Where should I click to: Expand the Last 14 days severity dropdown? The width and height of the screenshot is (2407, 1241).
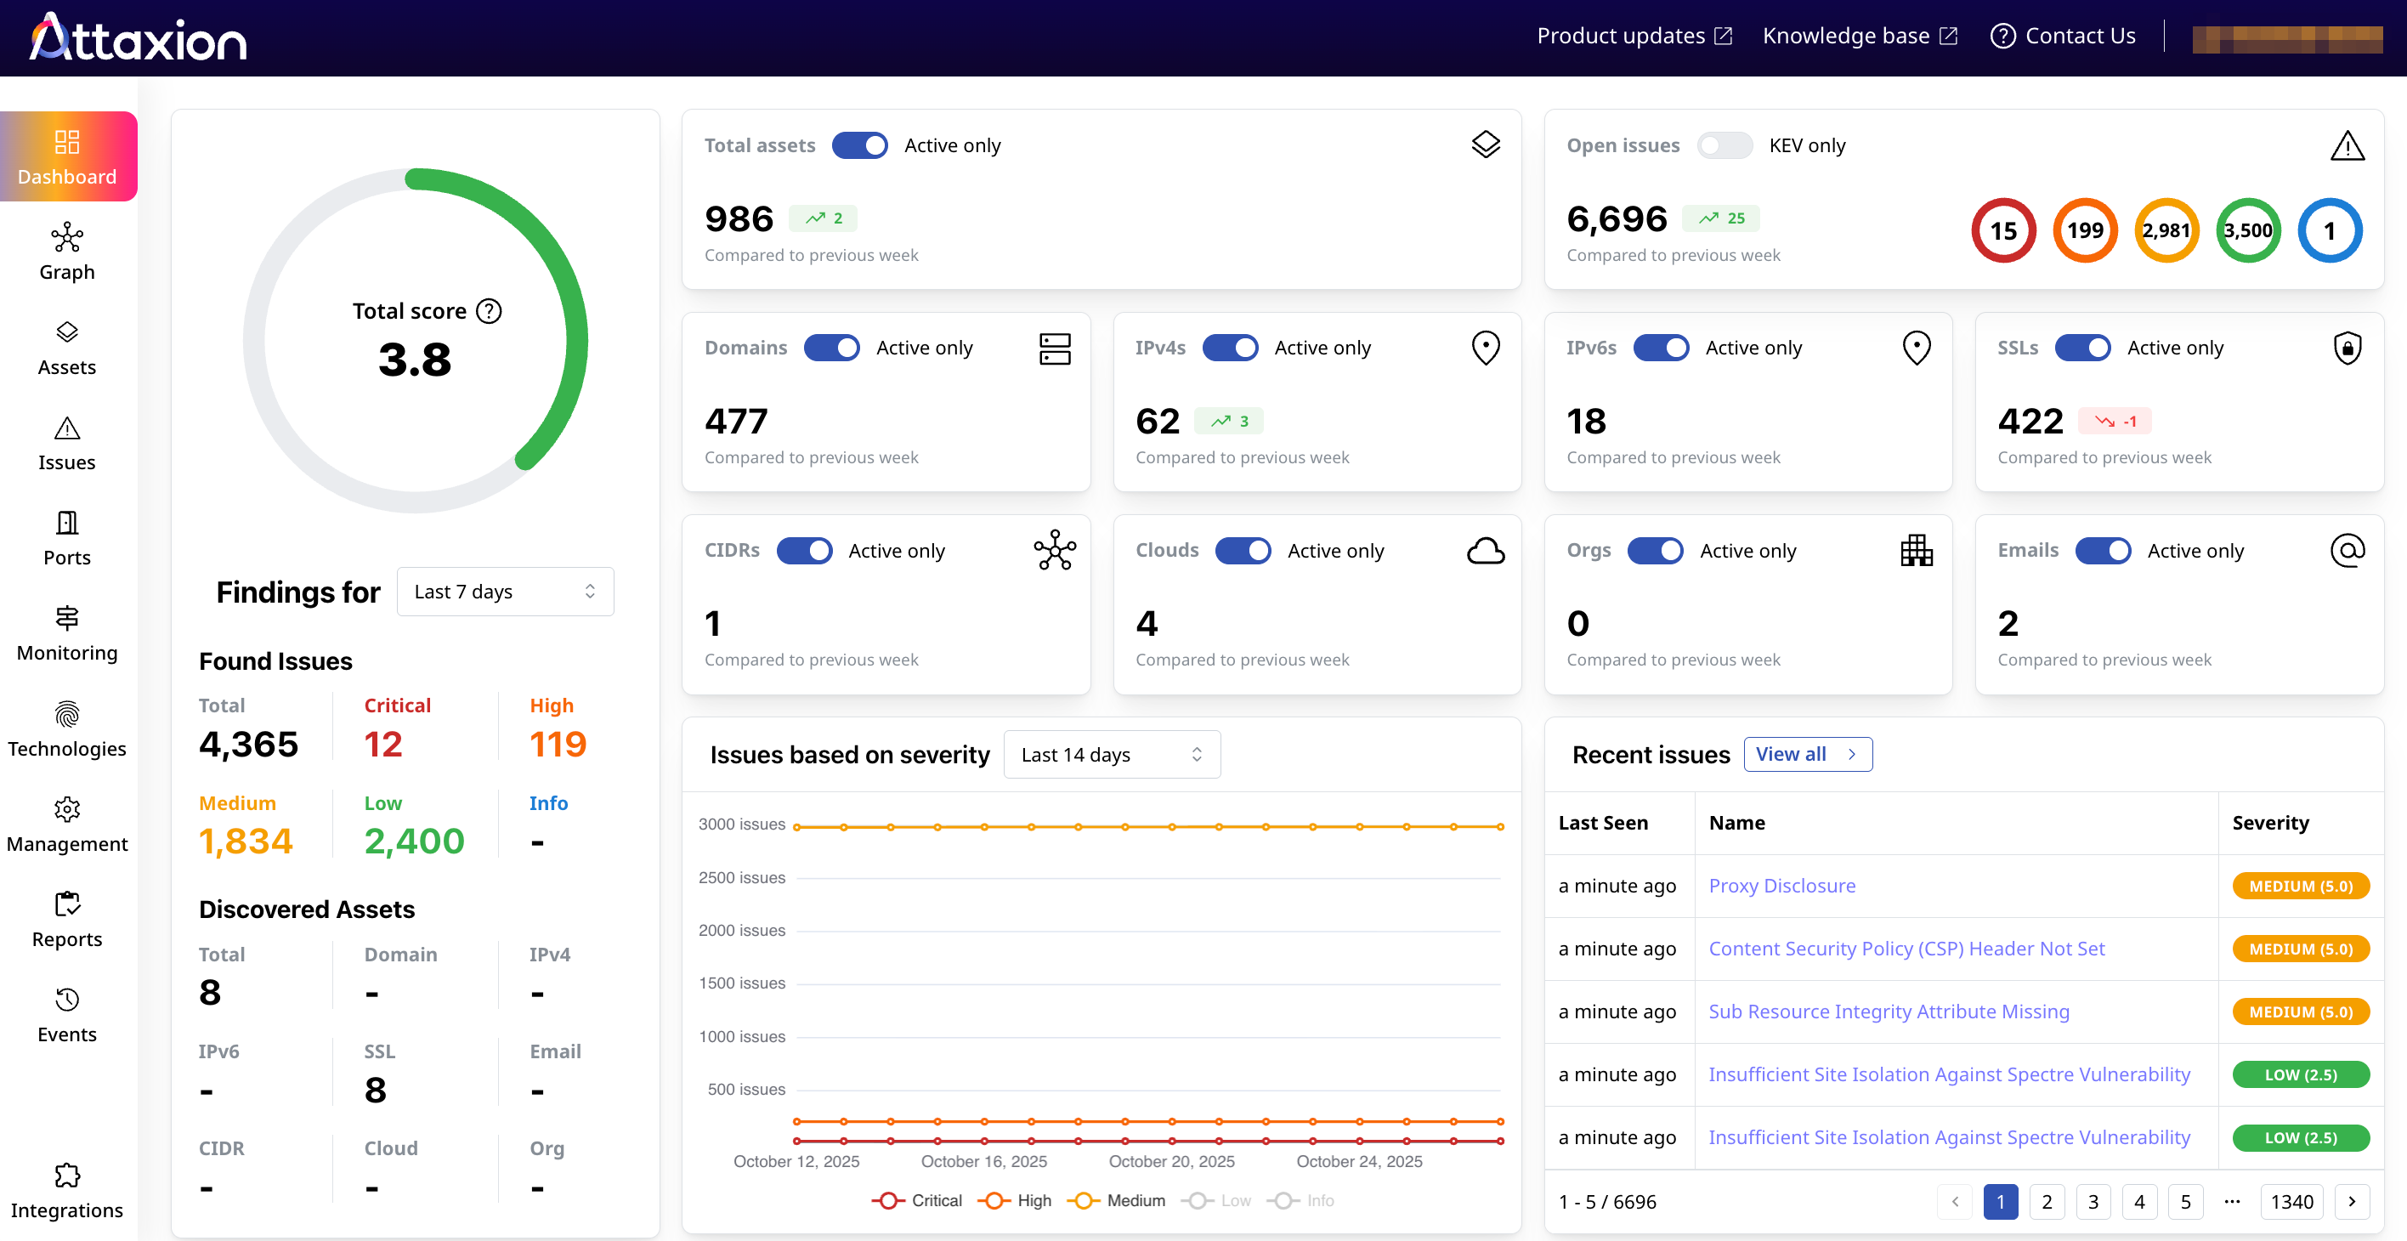point(1111,754)
